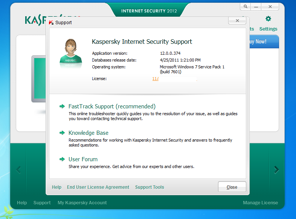Open Support Tools
The width and height of the screenshot is (296, 219).
pos(150,187)
